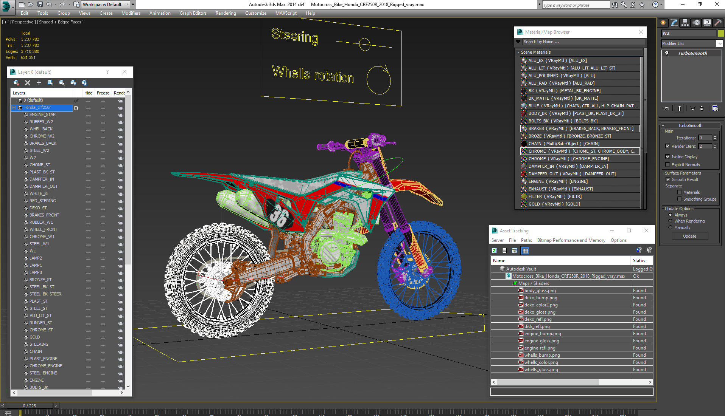Collapse the Scene Materials group
This screenshot has width=725, height=416.
click(518, 52)
